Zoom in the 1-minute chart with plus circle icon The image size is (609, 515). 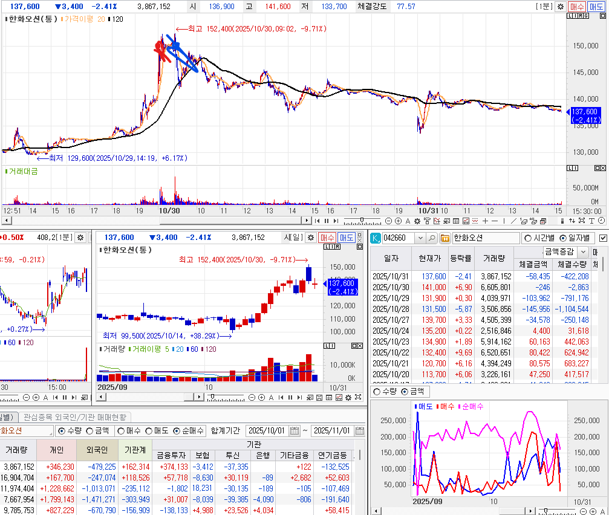[398, 221]
